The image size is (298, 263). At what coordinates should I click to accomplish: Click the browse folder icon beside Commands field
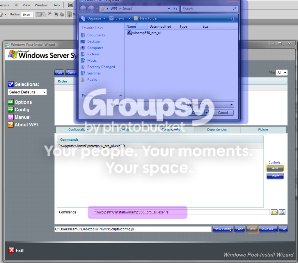[x=274, y=212]
